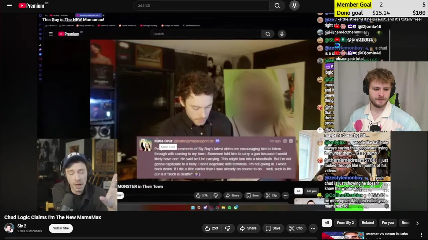The height and width of the screenshot is (240, 428).
Task: Select the All chip beside From Sly 2
Action: click(x=327, y=223)
